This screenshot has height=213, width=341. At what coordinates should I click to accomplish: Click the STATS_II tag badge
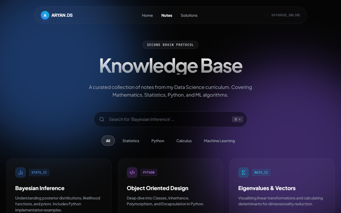39,173
